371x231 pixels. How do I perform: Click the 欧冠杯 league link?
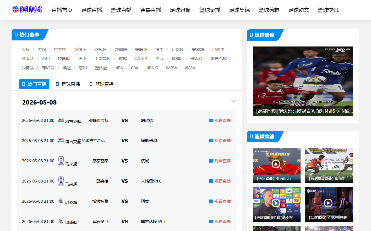point(101,49)
